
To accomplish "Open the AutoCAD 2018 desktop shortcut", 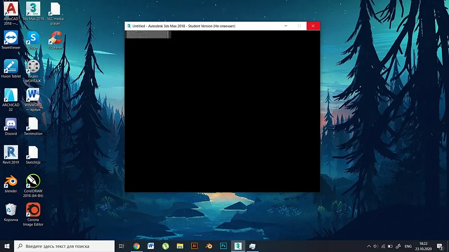I will (x=11, y=13).
